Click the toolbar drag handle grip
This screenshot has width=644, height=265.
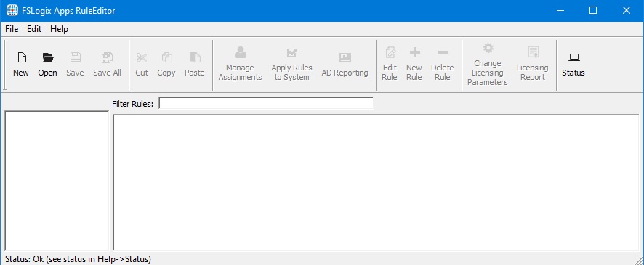[x=5, y=65]
